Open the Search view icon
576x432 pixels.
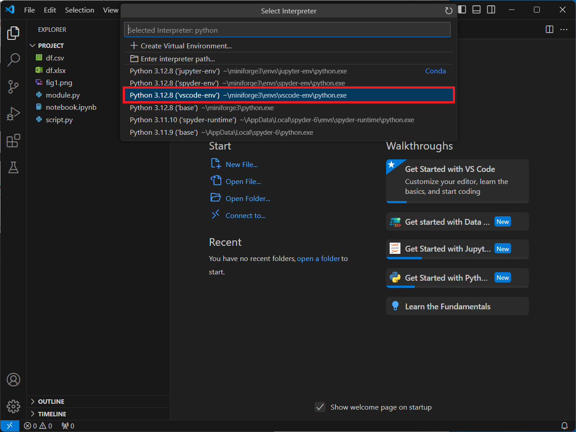[13, 59]
